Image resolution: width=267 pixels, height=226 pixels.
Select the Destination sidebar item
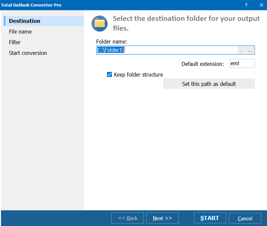pyautogui.click(x=44, y=21)
